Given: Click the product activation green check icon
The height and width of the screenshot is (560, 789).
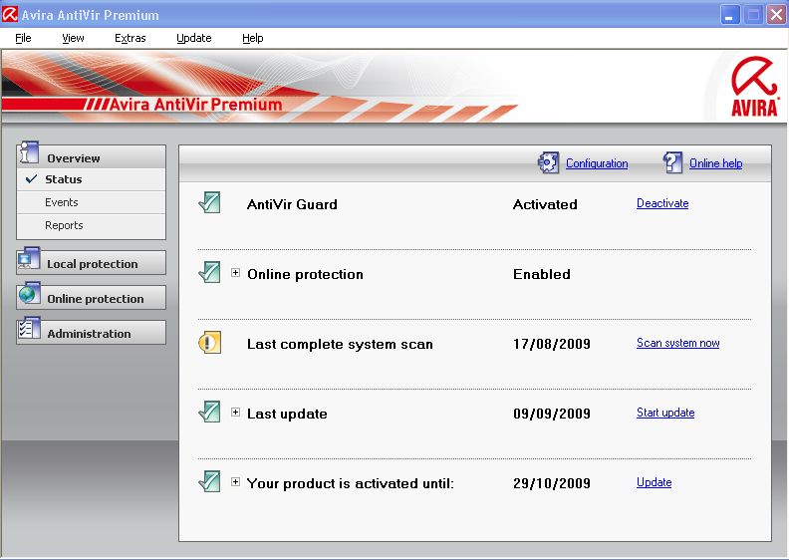Looking at the screenshot, I should [209, 481].
